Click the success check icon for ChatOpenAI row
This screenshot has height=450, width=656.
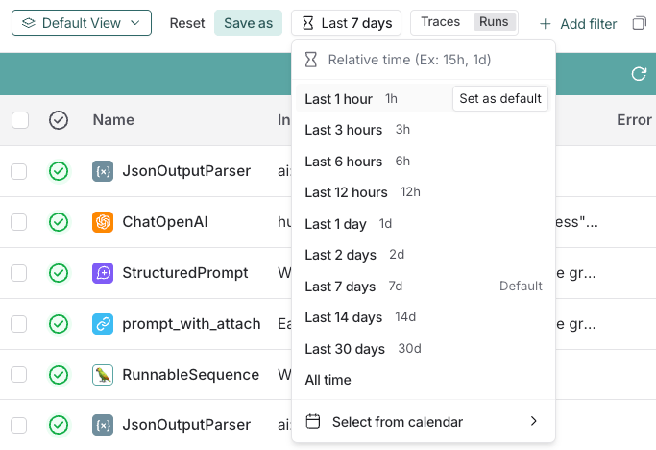(59, 222)
